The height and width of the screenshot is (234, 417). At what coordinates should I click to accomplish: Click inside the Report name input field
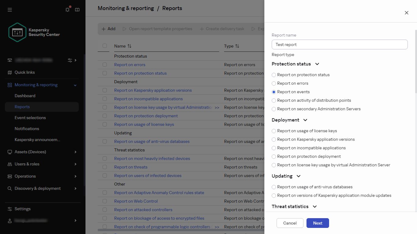(339, 44)
